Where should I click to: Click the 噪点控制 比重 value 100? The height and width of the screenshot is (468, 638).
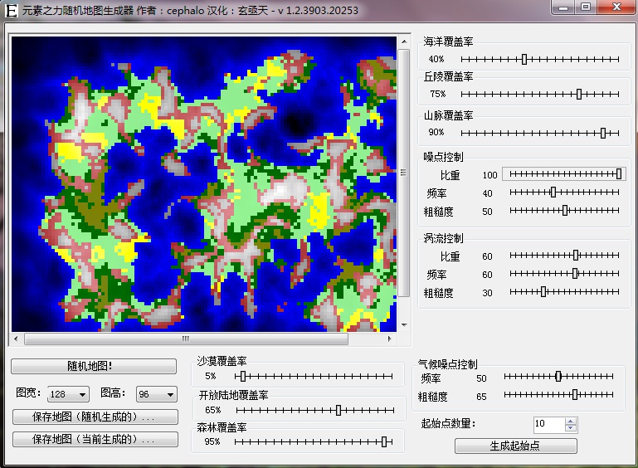[x=489, y=175]
